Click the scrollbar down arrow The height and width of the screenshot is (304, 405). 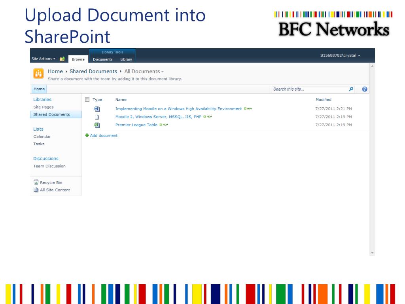click(372, 253)
